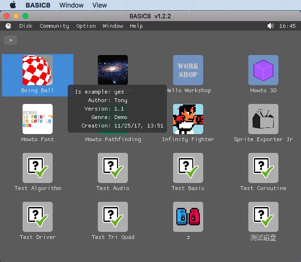
Task: Click the '>' console prompt button
Action: pos(10,40)
